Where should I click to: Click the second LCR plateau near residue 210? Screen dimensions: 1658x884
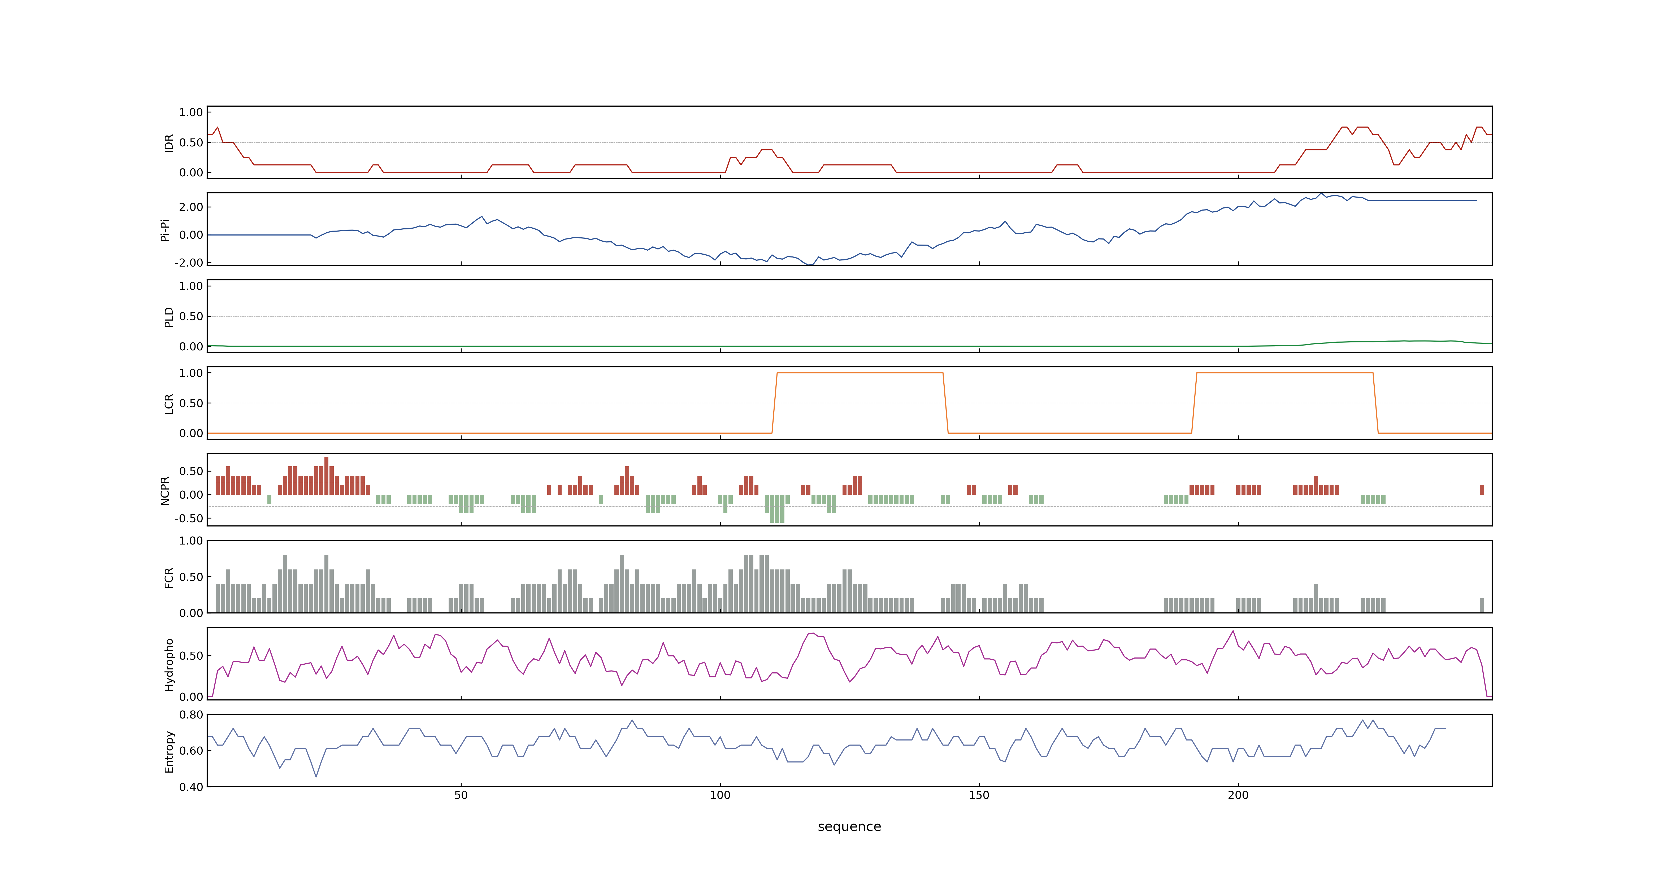pos(1285,373)
